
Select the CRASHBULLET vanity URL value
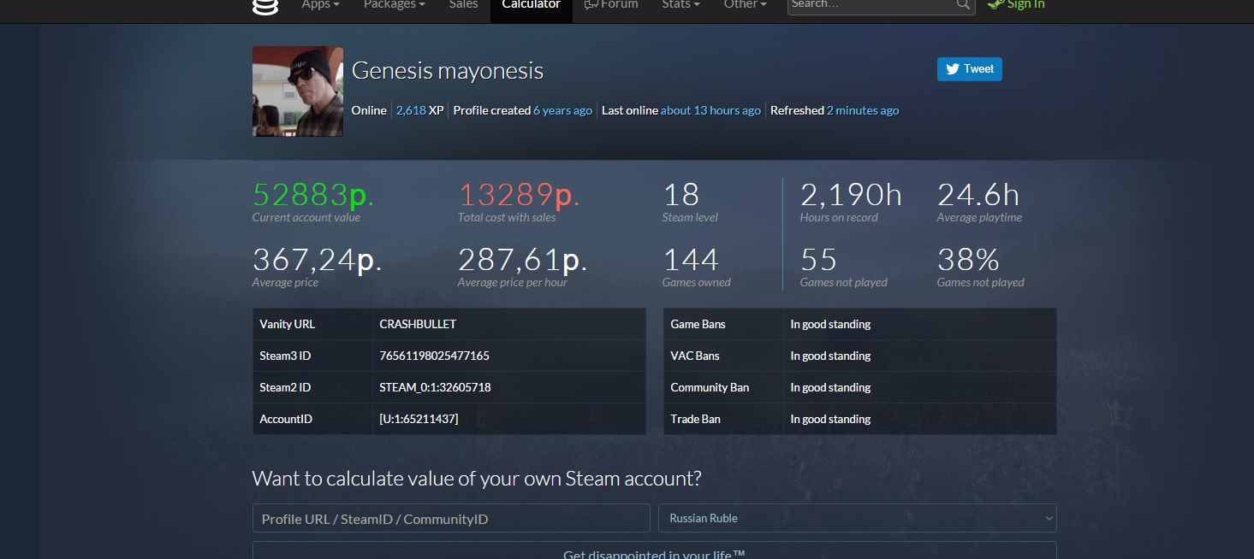[418, 325]
